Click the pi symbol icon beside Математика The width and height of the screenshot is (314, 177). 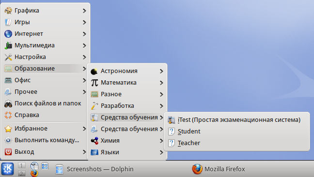point(94,83)
